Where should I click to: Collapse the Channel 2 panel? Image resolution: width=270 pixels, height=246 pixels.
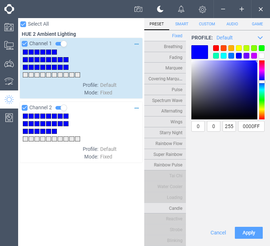(137, 108)
